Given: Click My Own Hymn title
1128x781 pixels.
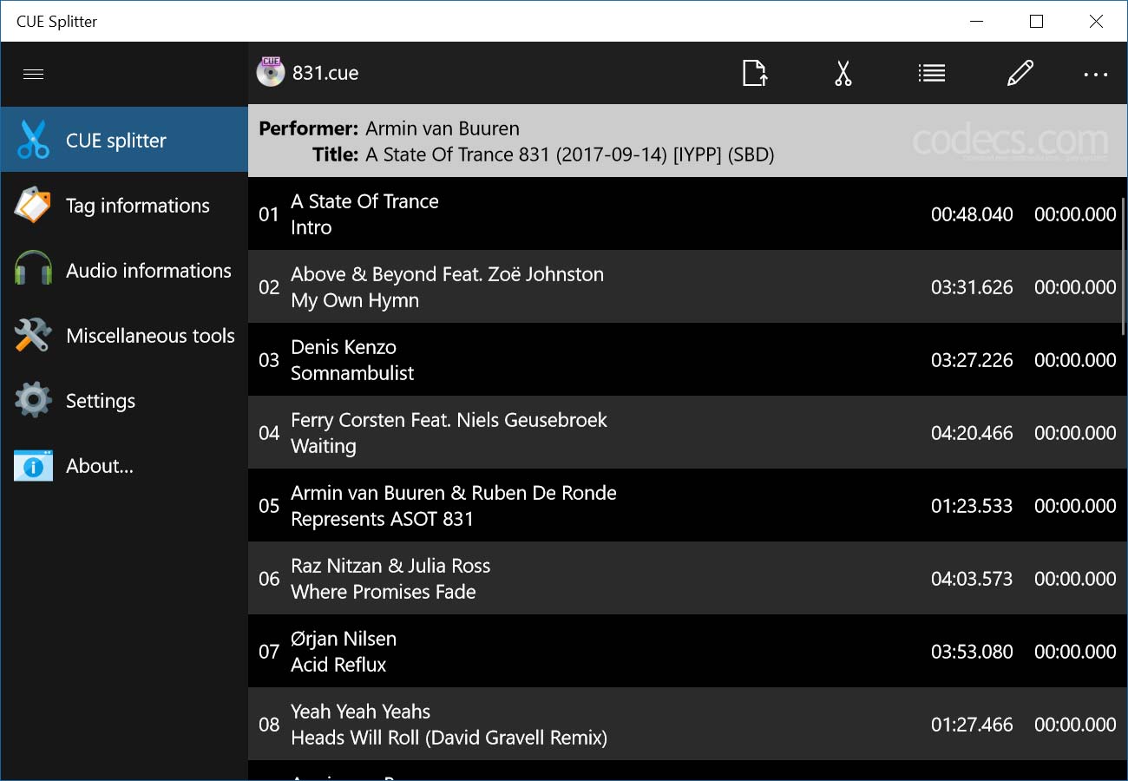Looking at the screenshot, I should (x=355, y=300).
